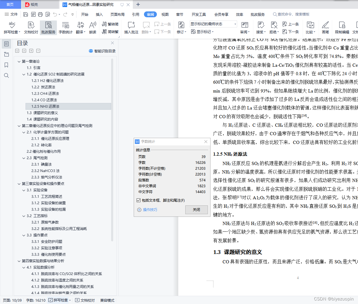Collapse the 第四章 outline node
This screenshot has height=304, width=358.
pyautogui.click(x=19, y=261)
